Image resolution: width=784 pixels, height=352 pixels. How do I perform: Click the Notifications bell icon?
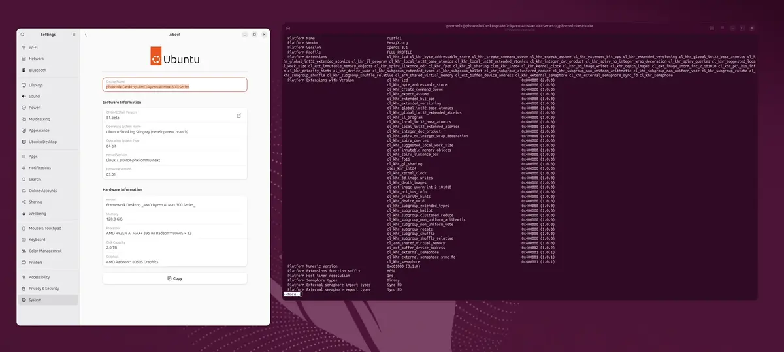[23, 168]
